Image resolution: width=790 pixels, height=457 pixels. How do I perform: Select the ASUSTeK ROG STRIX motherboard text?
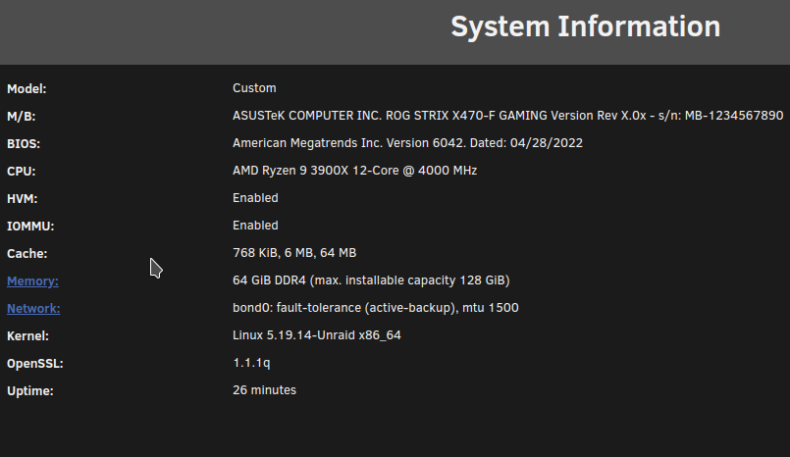[x=508, y=116]
